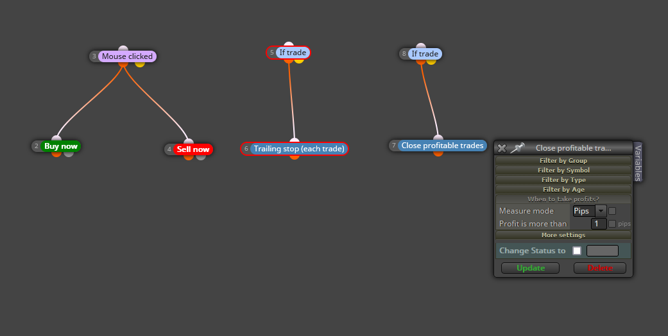Click the red Delete button
The height and width of the screenshot is (336, 668).
[x=600, y=268]
